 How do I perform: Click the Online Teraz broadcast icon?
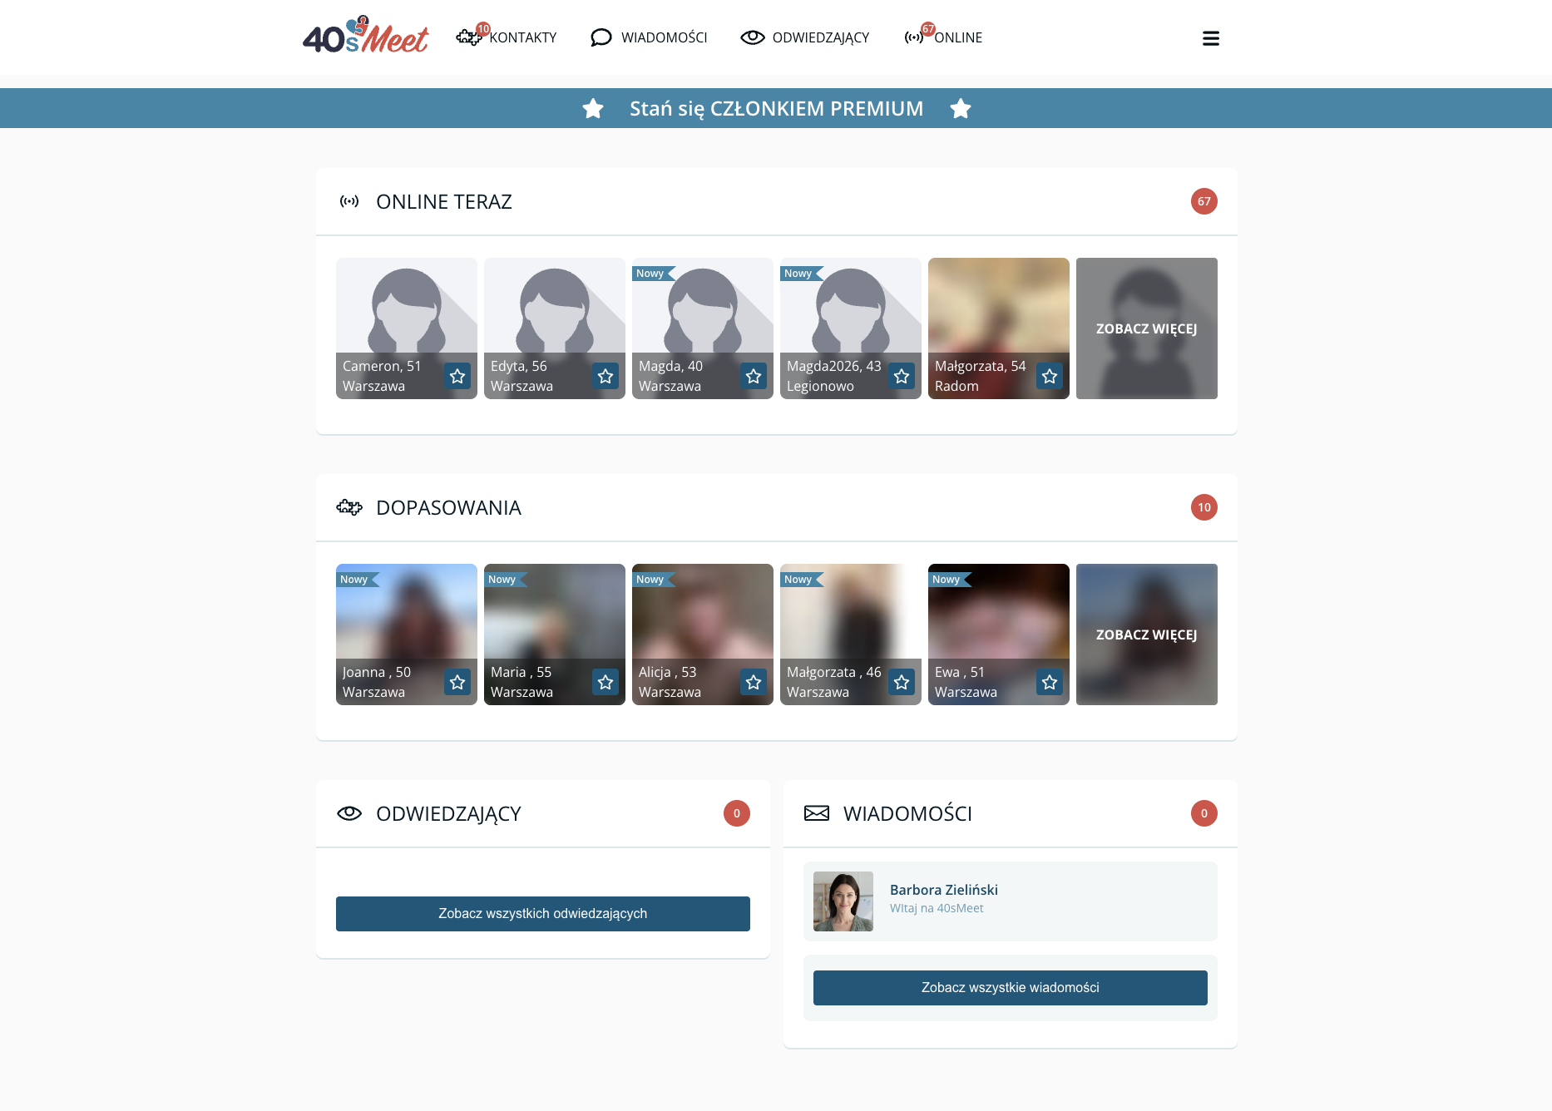click(349, 201)
